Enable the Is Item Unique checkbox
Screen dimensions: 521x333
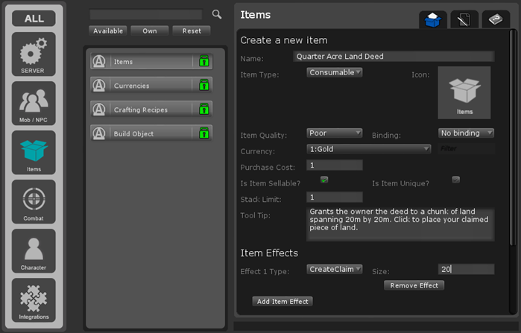pyautogui.click(x=456, y=180)
